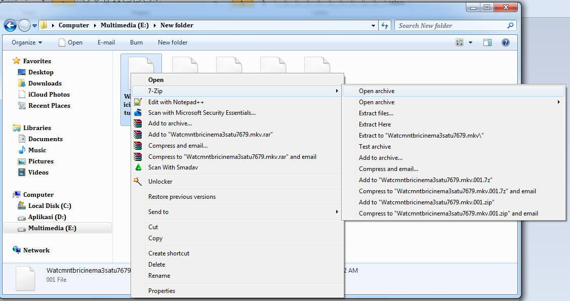Click Compress to .mkv.rar and email

(x=237, y=157)
